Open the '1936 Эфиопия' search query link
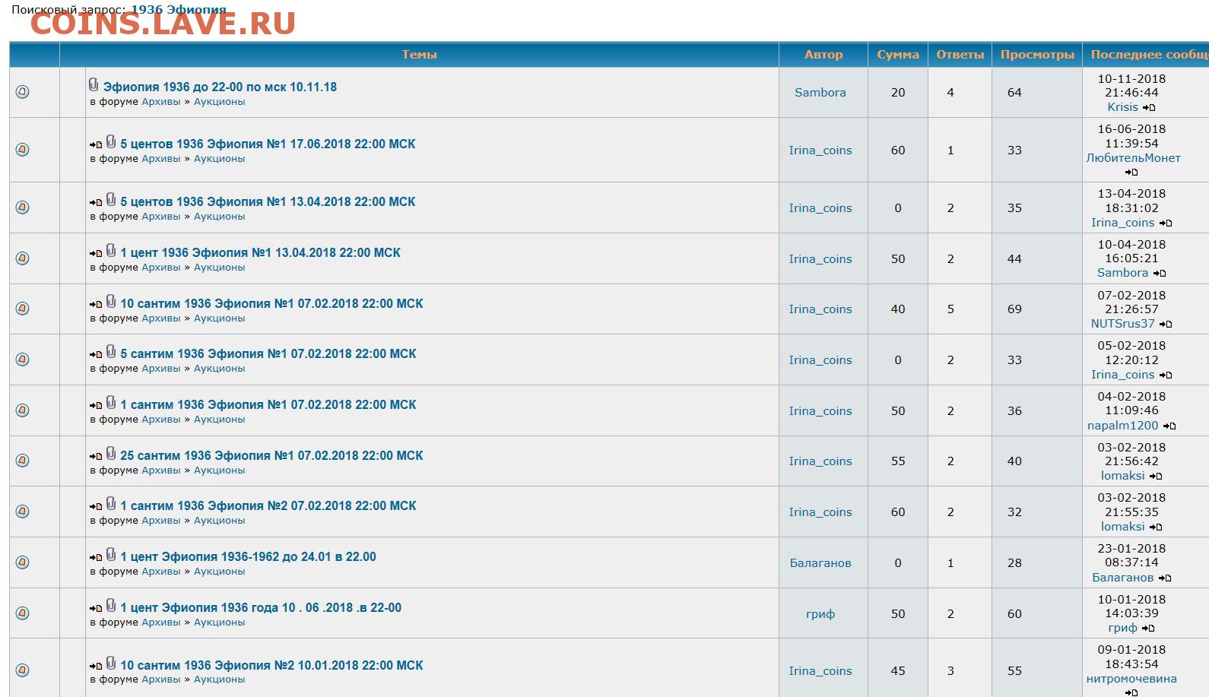This screenshot has width=1209, height=697. 179,10
